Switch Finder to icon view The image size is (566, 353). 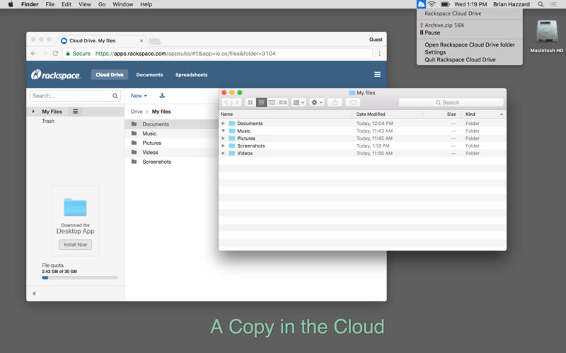(250, 102)
